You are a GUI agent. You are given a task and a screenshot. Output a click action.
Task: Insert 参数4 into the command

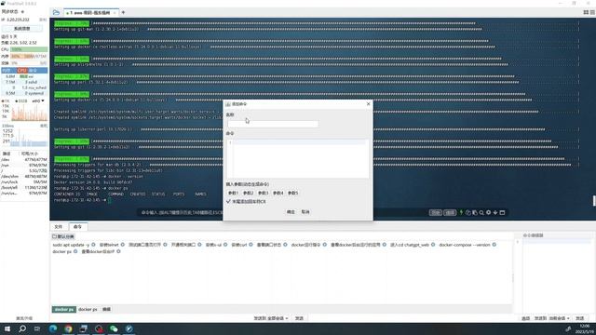[278, 193]
